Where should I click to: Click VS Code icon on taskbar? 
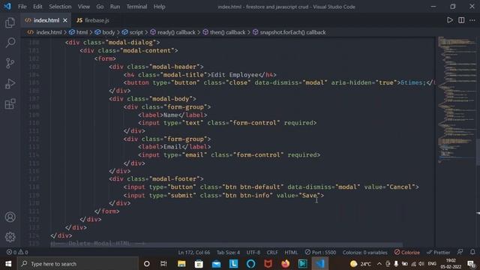(320, 263)
